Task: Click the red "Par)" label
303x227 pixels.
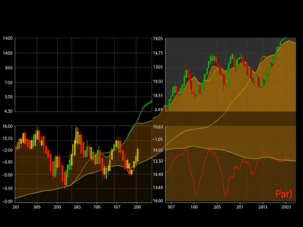Action: pos(283,194)
